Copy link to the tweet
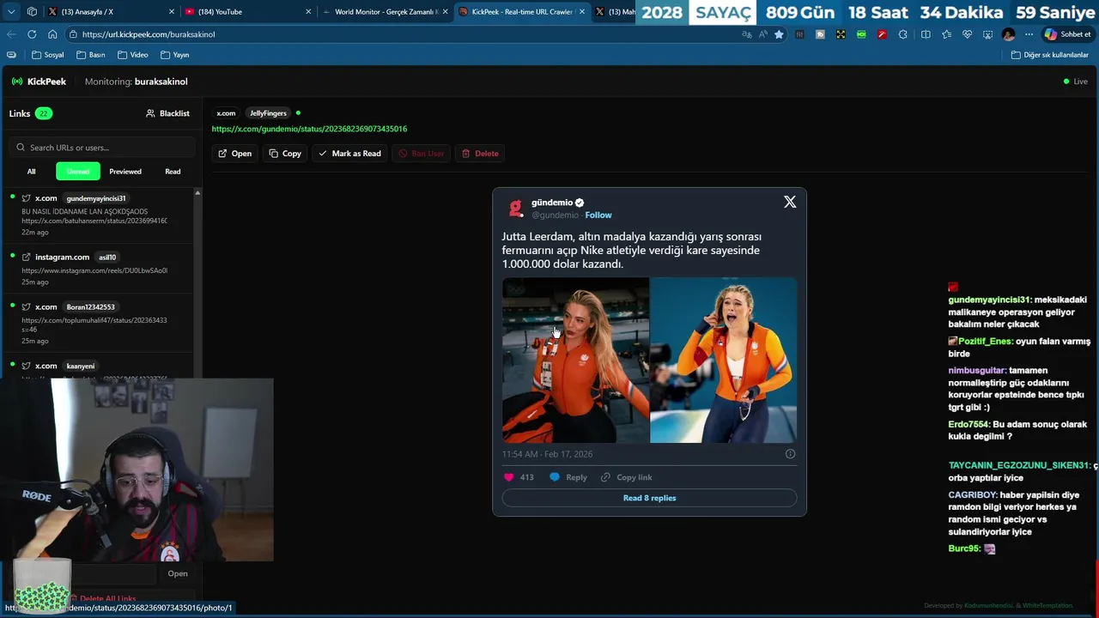Image resolution: width=1099 pixels, height=618 pixels. pos(627,477)
